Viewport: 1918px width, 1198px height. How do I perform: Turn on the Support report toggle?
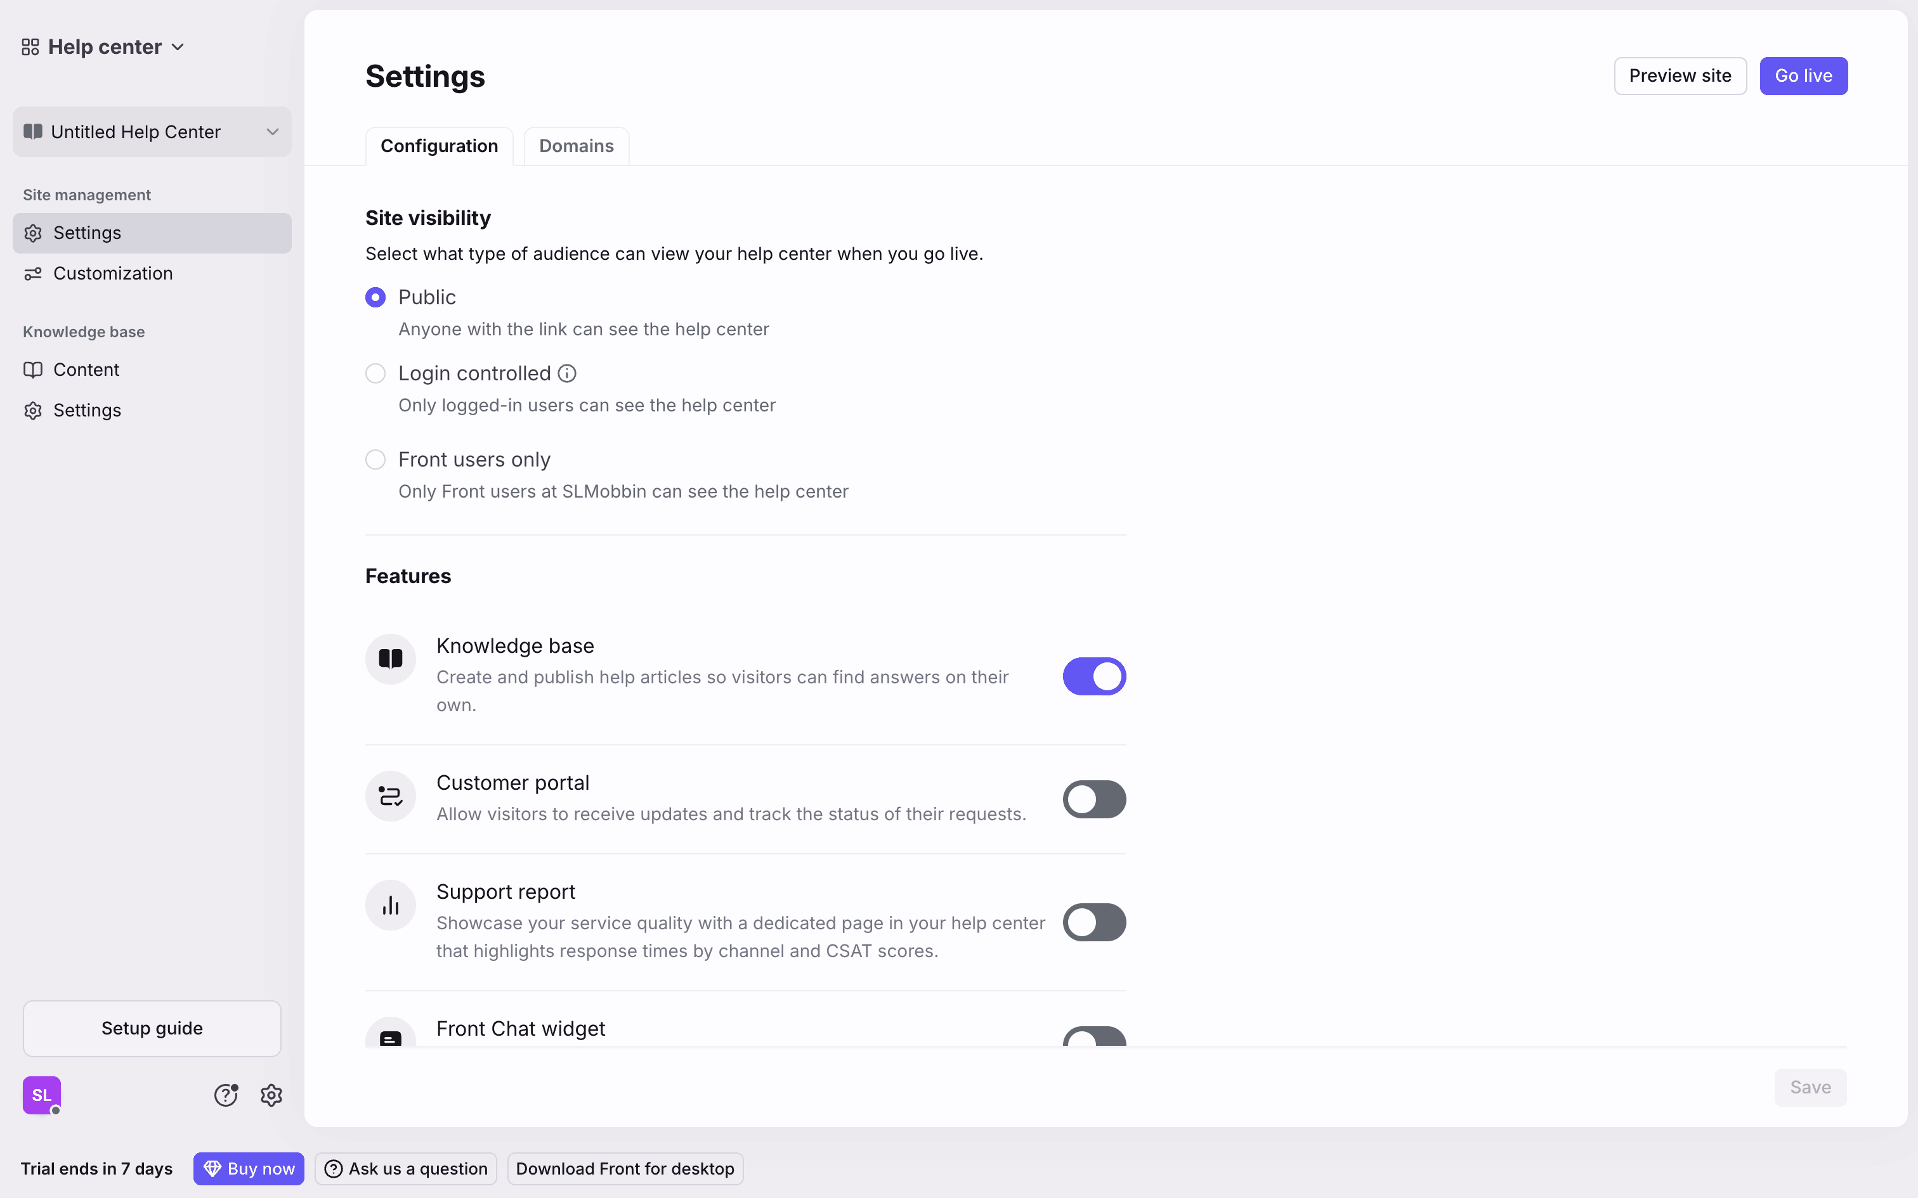[x=1093, y=922]
